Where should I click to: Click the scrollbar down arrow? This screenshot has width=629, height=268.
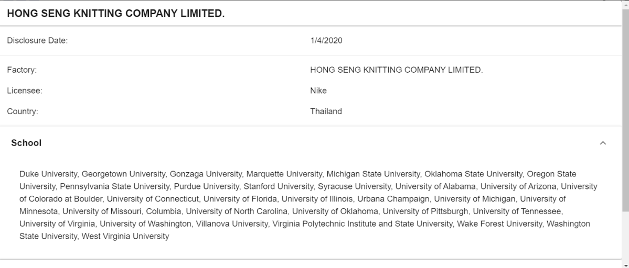(x=625, y=265)
